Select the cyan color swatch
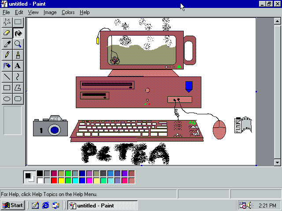 [x=75, y=181]
